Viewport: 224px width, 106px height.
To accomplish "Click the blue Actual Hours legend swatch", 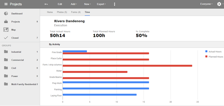I will [x=206, y=51].
